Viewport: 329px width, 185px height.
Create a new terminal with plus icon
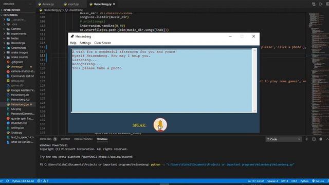pos(307,139)
